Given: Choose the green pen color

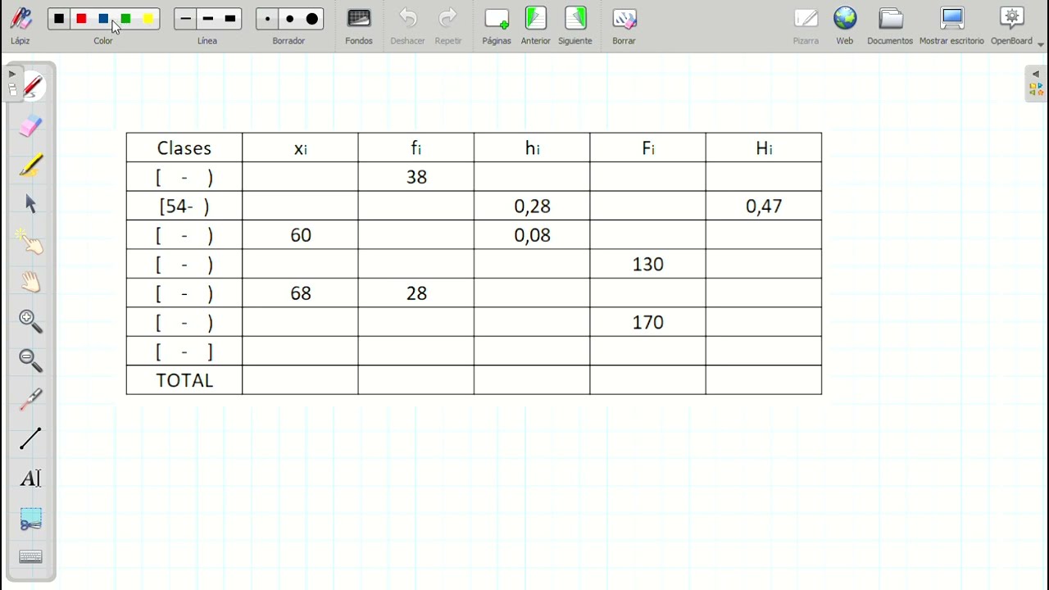Looking at the screenshot, I should coord(125,19).
